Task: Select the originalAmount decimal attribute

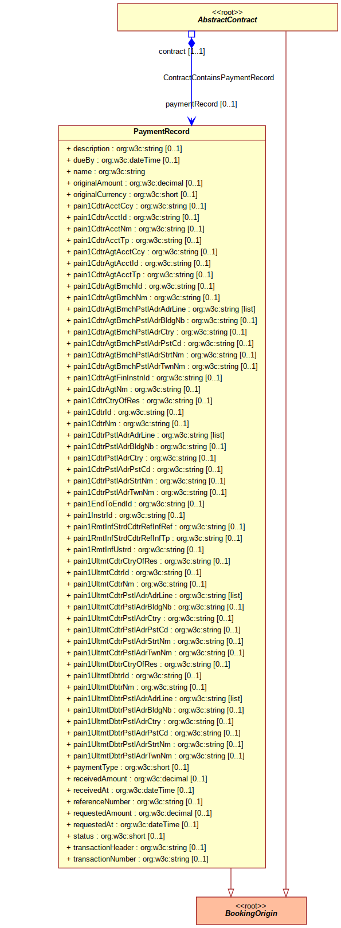Action: click(x=135, y=183)
